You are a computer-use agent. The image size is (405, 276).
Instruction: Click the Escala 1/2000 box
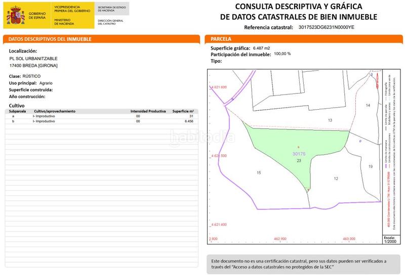(x=389, y=240)
